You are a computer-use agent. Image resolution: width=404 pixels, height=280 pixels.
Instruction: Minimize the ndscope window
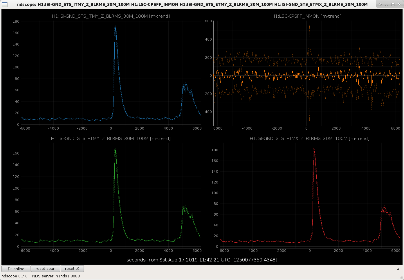(387, 4)
